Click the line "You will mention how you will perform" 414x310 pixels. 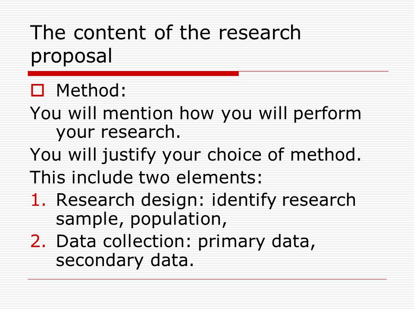(196, 114)
